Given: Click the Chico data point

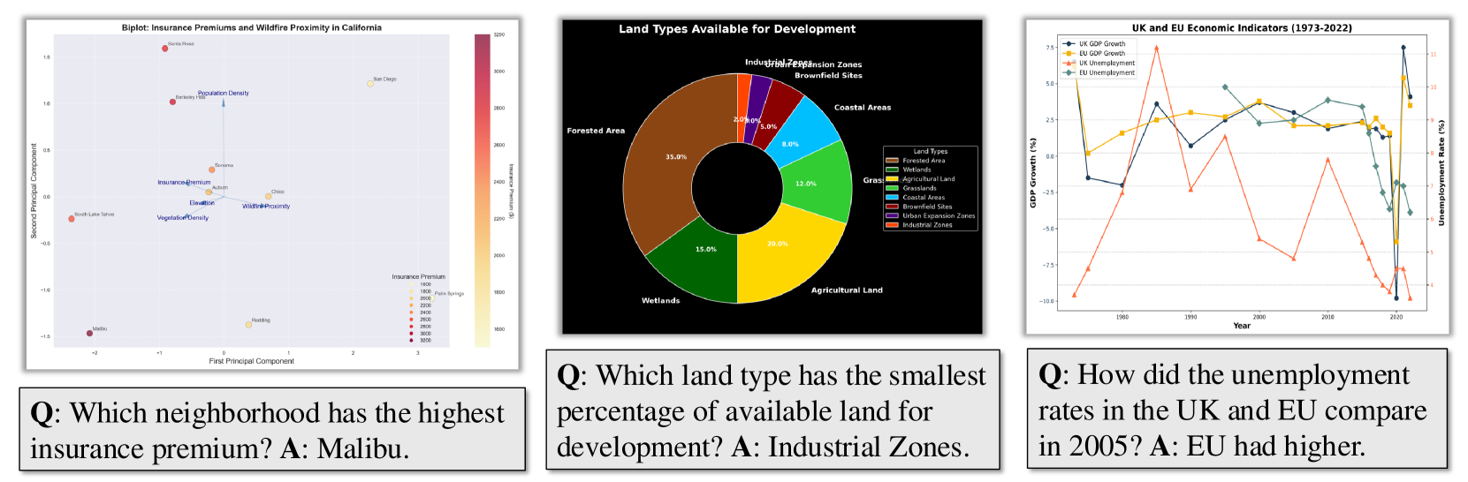Looking at the screenshot, I should [x=269, y=196].
